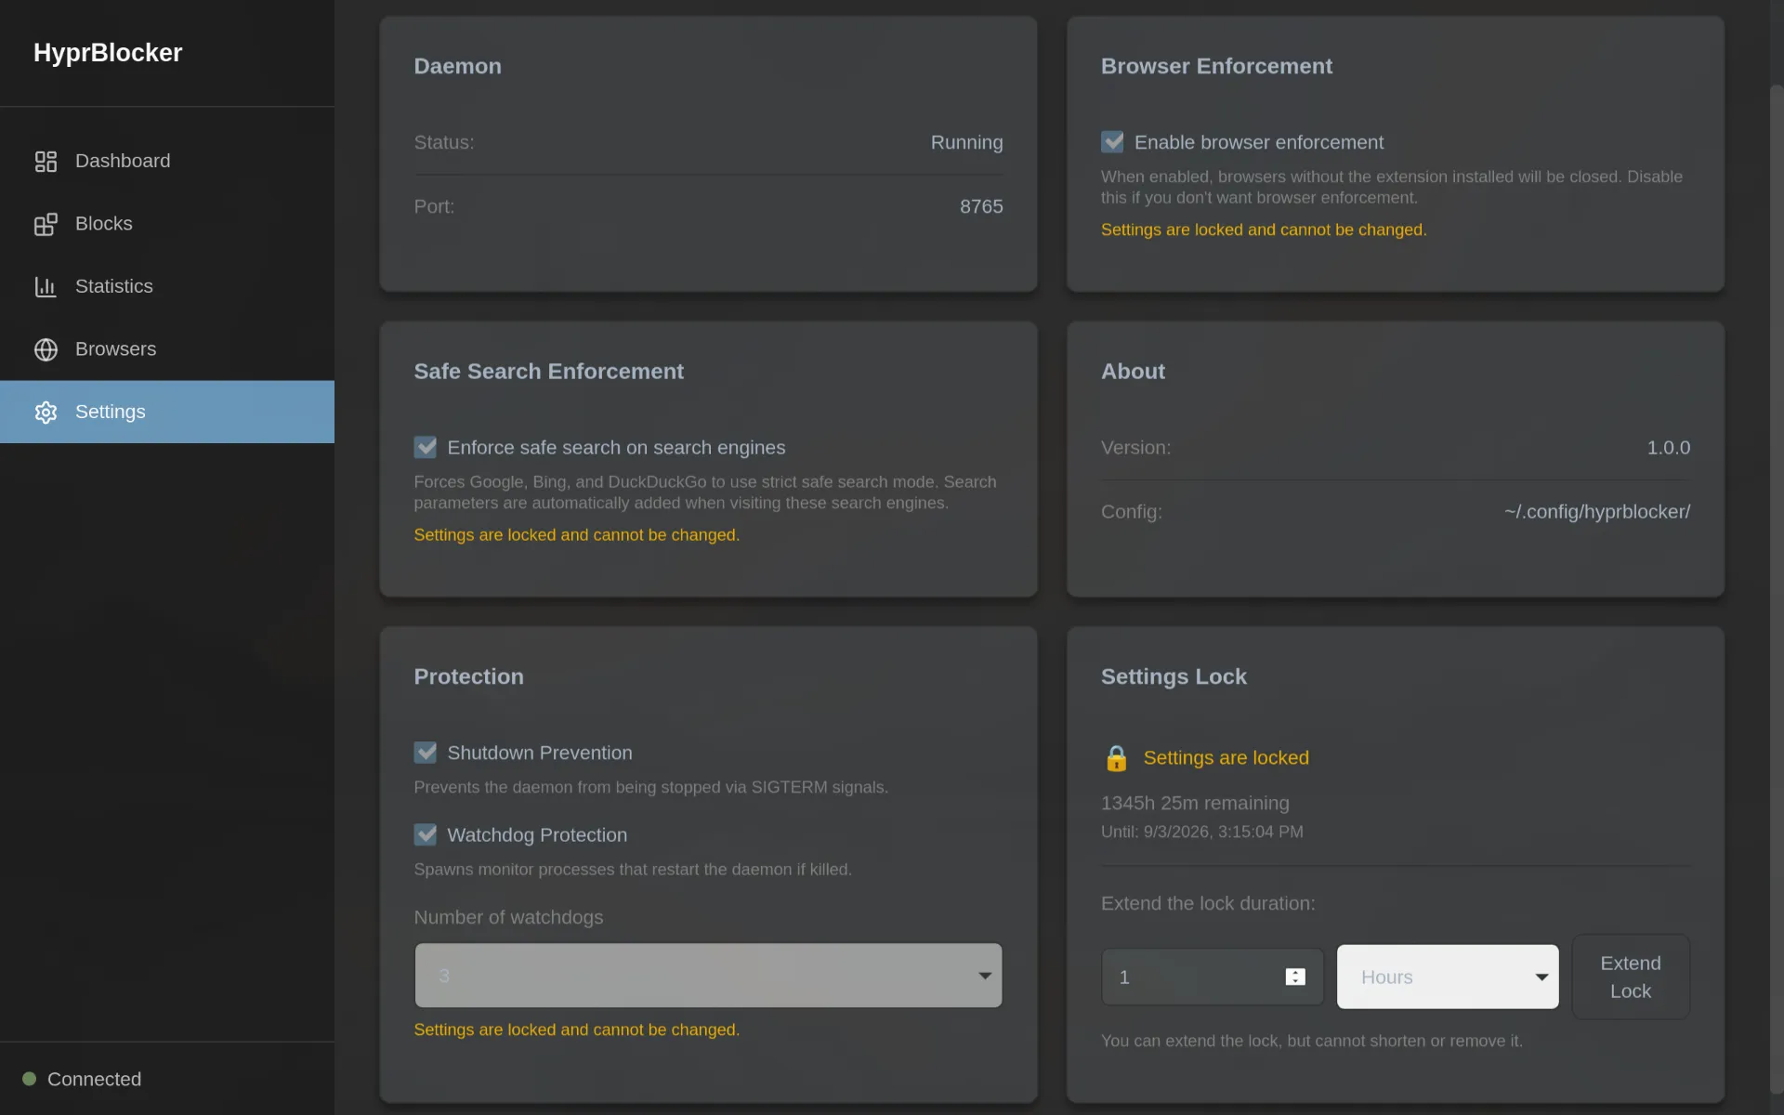Click the page vertical scrollbar
The height and width of the screenshot is (1115, 1784).
click(x=1777, y=590)
